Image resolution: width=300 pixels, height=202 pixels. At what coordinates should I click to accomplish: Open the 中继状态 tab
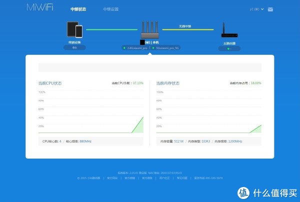point(78,9)
